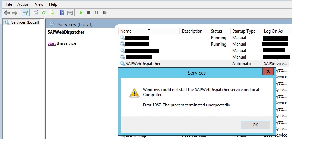This screenshot has height=155, width=335.
Task: Sort by the Name column header
Action: 149,31
